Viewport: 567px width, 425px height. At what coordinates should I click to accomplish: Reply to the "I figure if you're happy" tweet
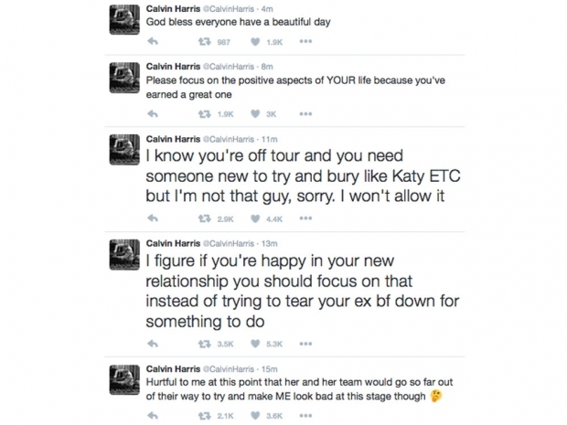[153, 344]
